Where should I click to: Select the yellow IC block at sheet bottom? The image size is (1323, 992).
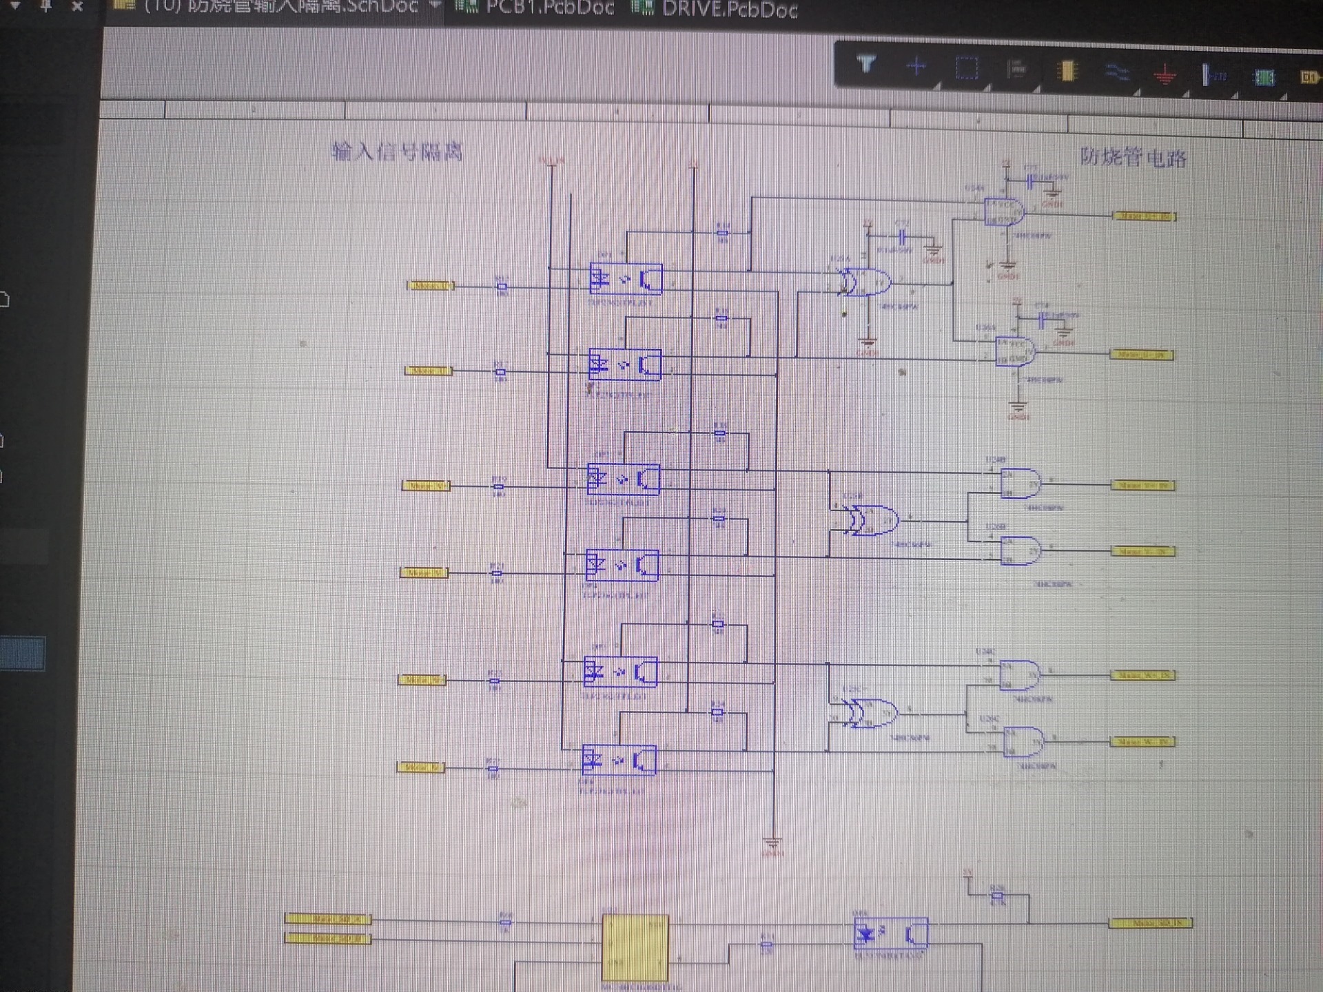click(x=635, y=948)
